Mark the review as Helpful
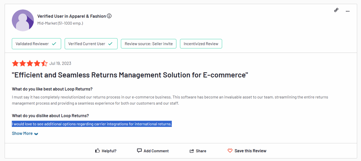This screenshot has height=161, width=361. pos(106,151)
